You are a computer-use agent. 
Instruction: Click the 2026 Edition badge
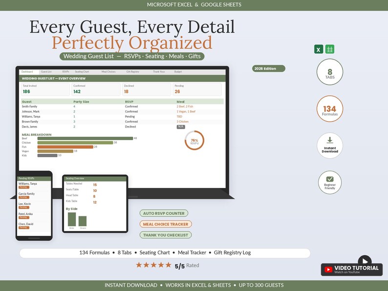tap(268, 68)
